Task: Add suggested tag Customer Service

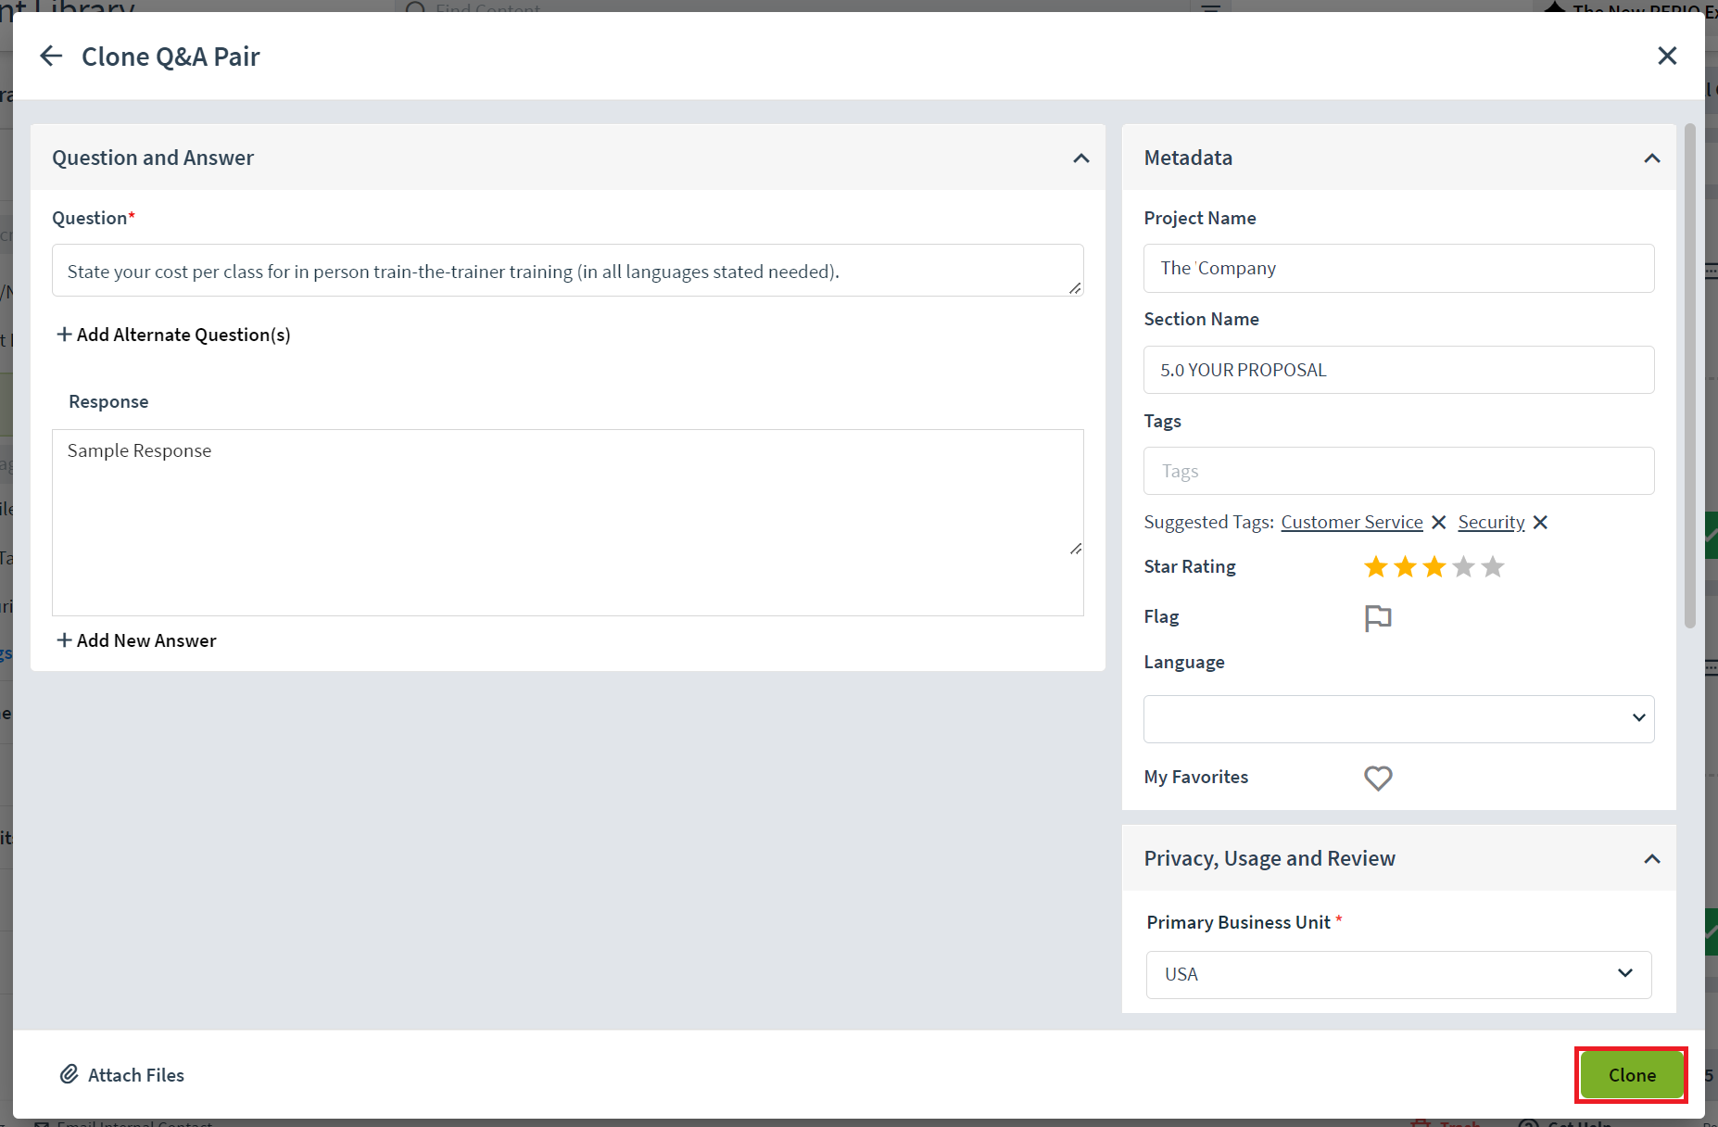Action: [1352, 523]
